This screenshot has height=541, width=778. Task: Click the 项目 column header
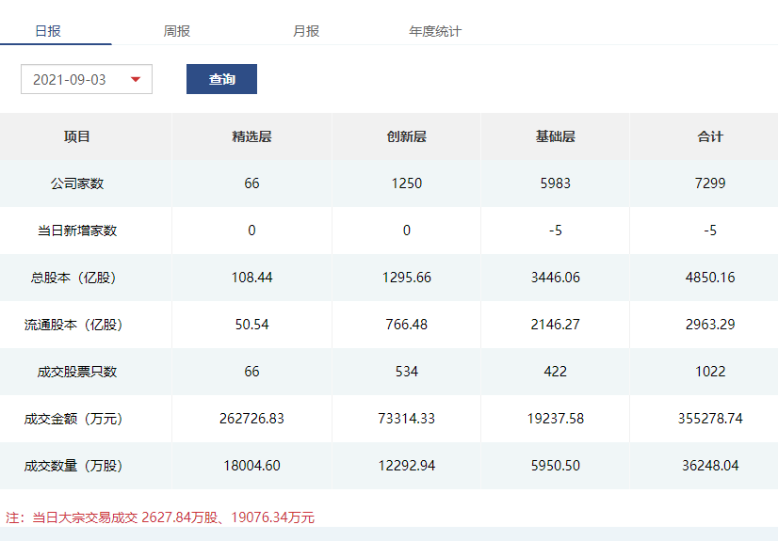click(x=77, y=136)
